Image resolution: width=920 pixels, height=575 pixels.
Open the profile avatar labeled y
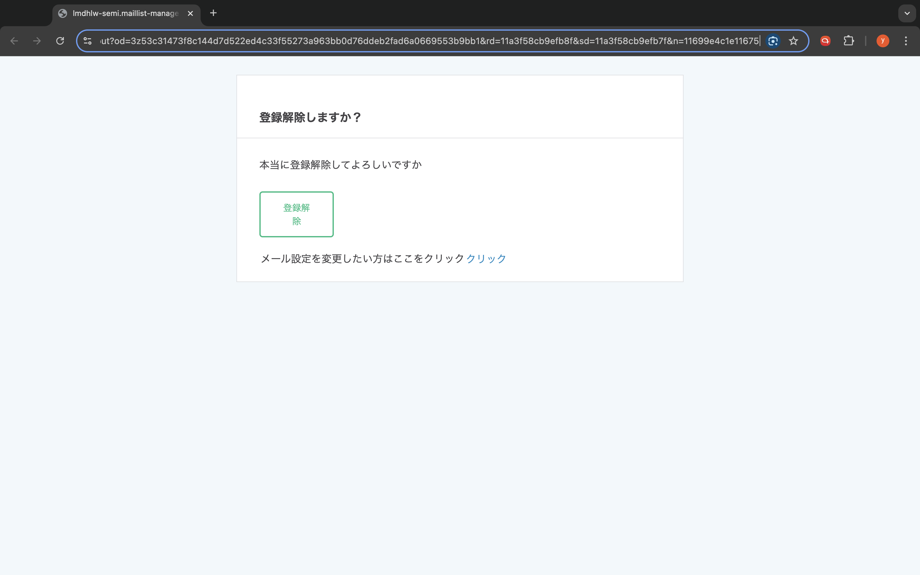click(x=882, y=41)
